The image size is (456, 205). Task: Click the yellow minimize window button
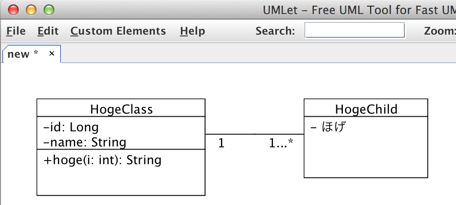tap(31, 10)
